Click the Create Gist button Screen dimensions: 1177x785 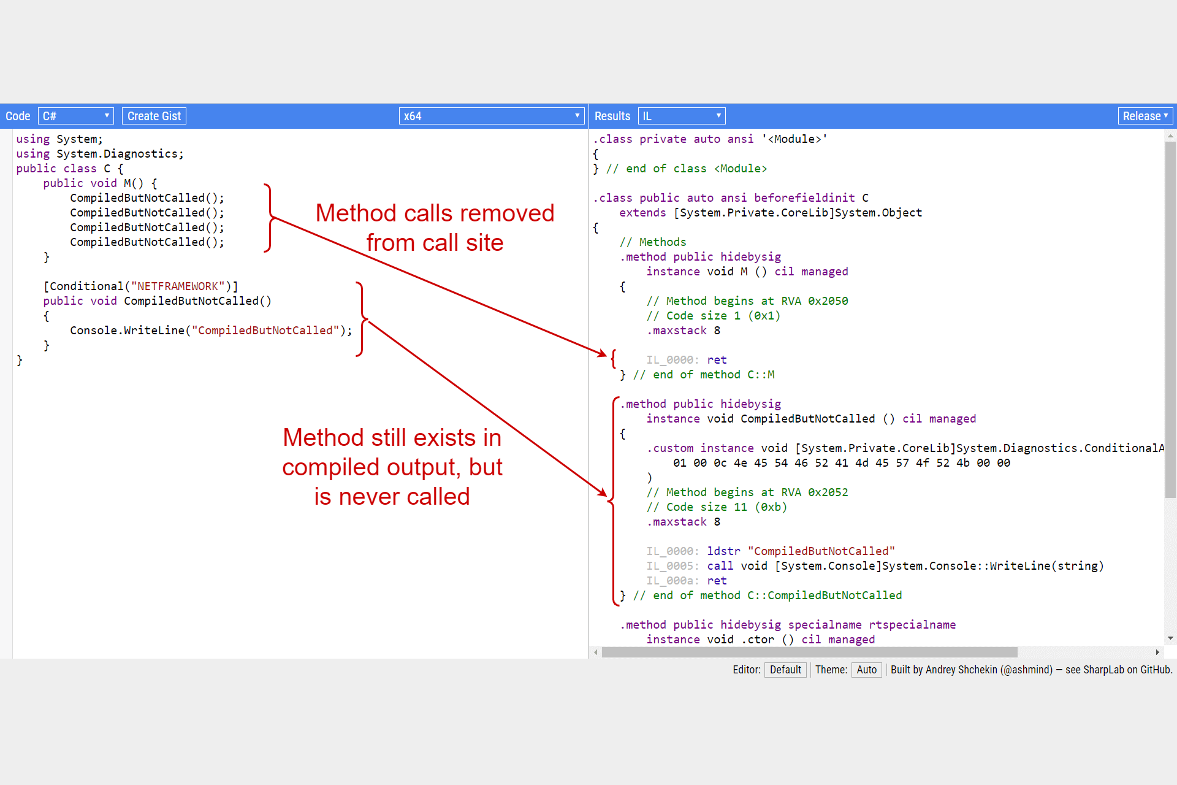point(154,116)
